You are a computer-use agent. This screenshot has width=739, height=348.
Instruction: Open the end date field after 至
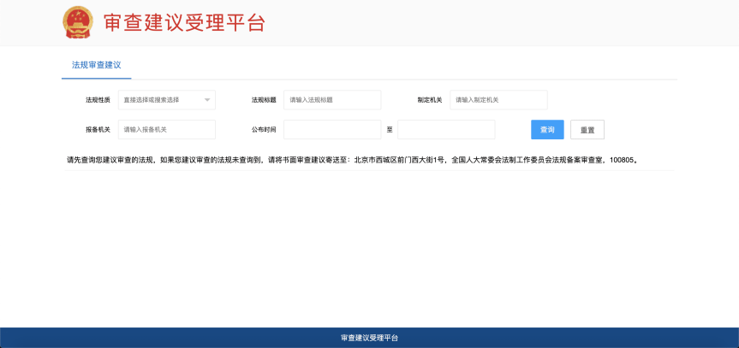point(445,129)
